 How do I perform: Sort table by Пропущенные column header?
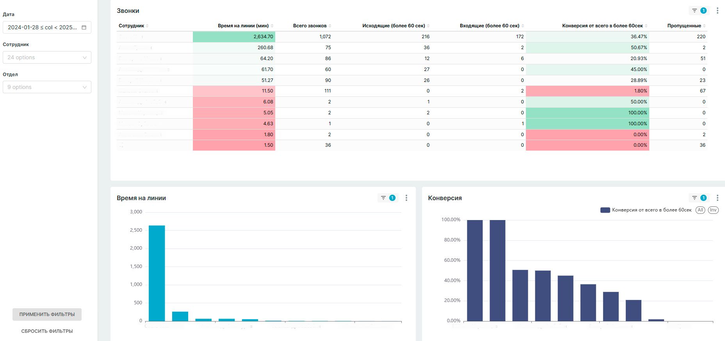coord(684,26)
